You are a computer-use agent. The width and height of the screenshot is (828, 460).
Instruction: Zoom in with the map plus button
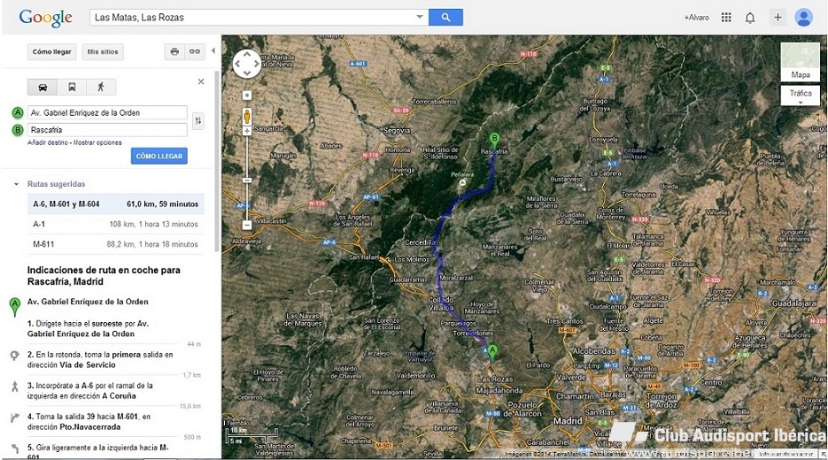click(247, 131)
